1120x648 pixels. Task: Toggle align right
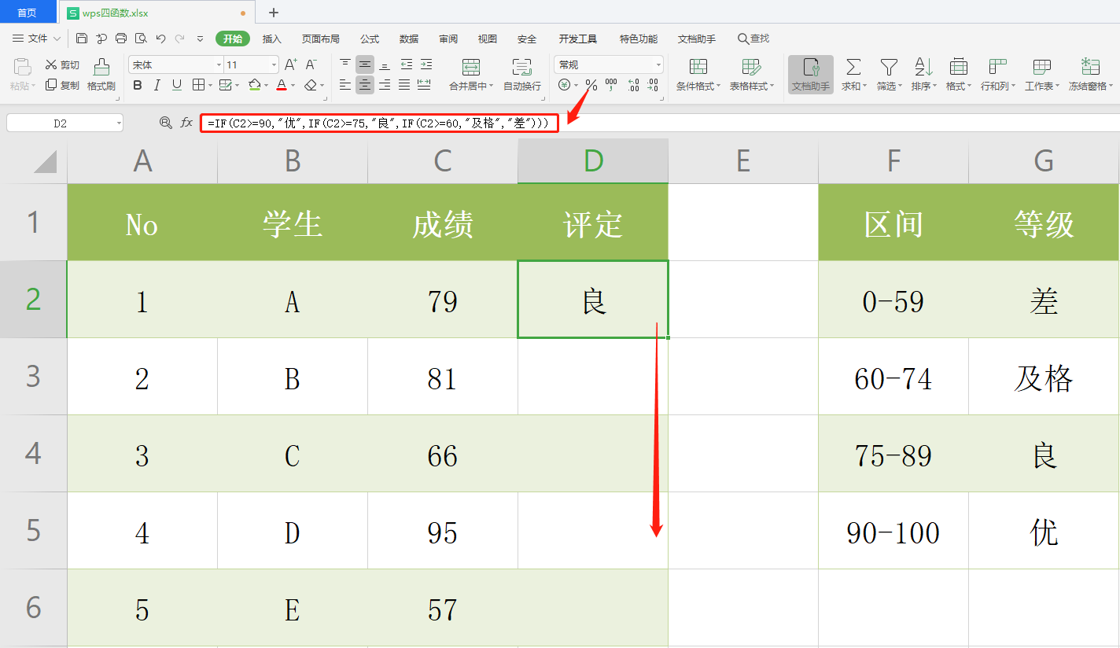click(385, 85)
